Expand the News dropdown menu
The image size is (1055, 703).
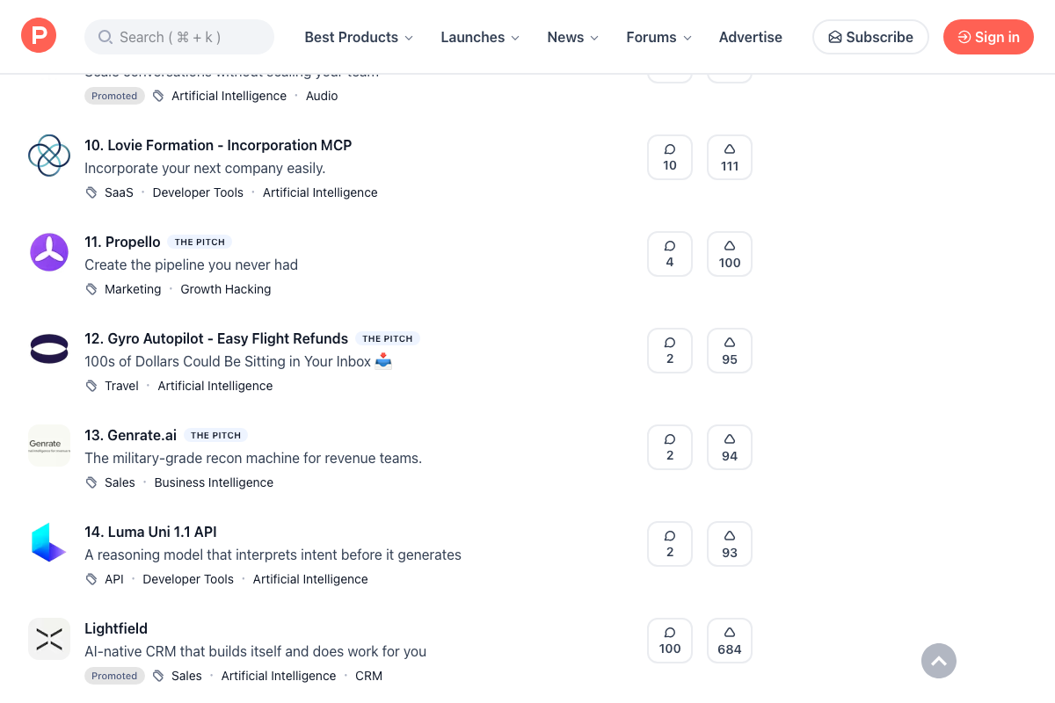(573, 37)
